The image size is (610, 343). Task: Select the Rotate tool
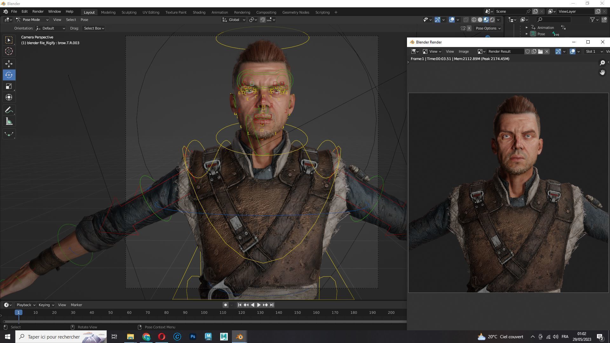point(9,75)
